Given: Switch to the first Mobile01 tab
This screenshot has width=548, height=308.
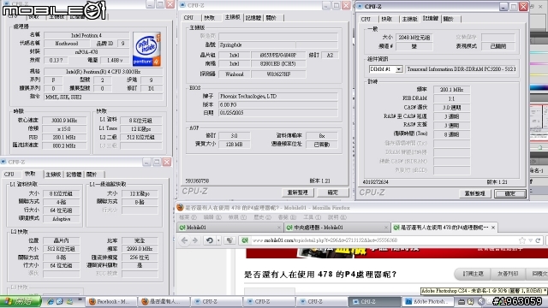Looking at the screenshot, I should coord(230,228).
